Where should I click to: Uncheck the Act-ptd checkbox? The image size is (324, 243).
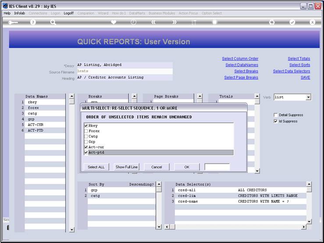tap(86, 152)
